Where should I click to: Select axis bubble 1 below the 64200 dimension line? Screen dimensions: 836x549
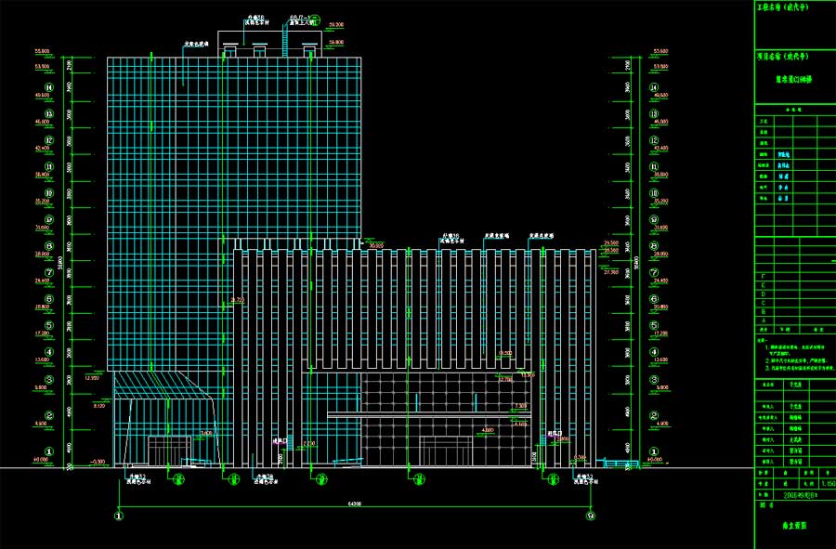[119, 516]
